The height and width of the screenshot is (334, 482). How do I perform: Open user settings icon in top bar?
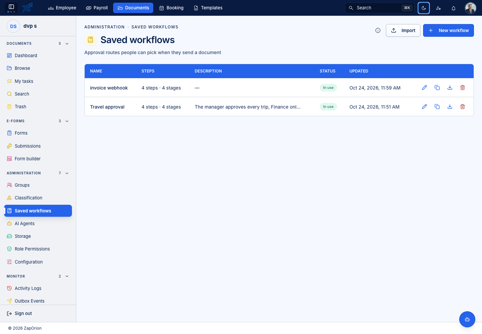pos(438,8)
